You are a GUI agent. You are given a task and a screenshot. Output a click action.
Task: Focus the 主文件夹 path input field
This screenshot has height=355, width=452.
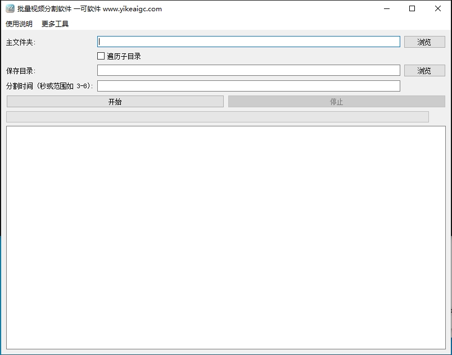pos(248,42)
